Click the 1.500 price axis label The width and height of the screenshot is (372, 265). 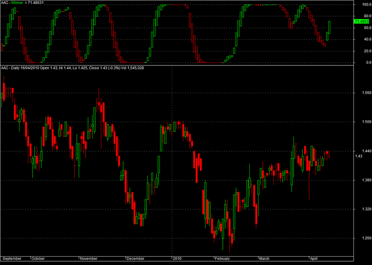pos(366,122)
